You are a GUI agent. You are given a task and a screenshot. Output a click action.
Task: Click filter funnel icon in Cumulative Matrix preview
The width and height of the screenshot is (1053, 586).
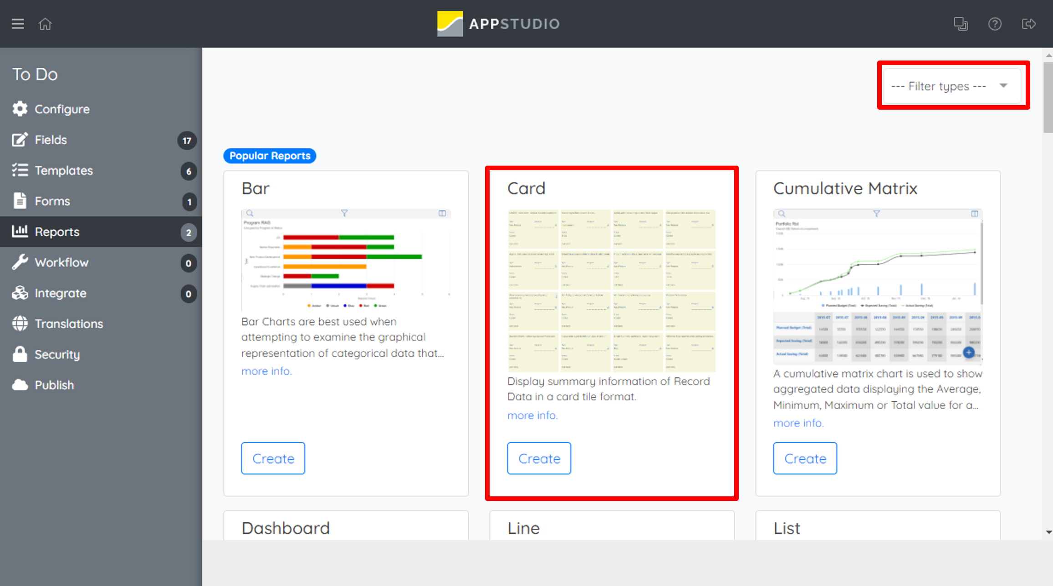coord(876,213)
